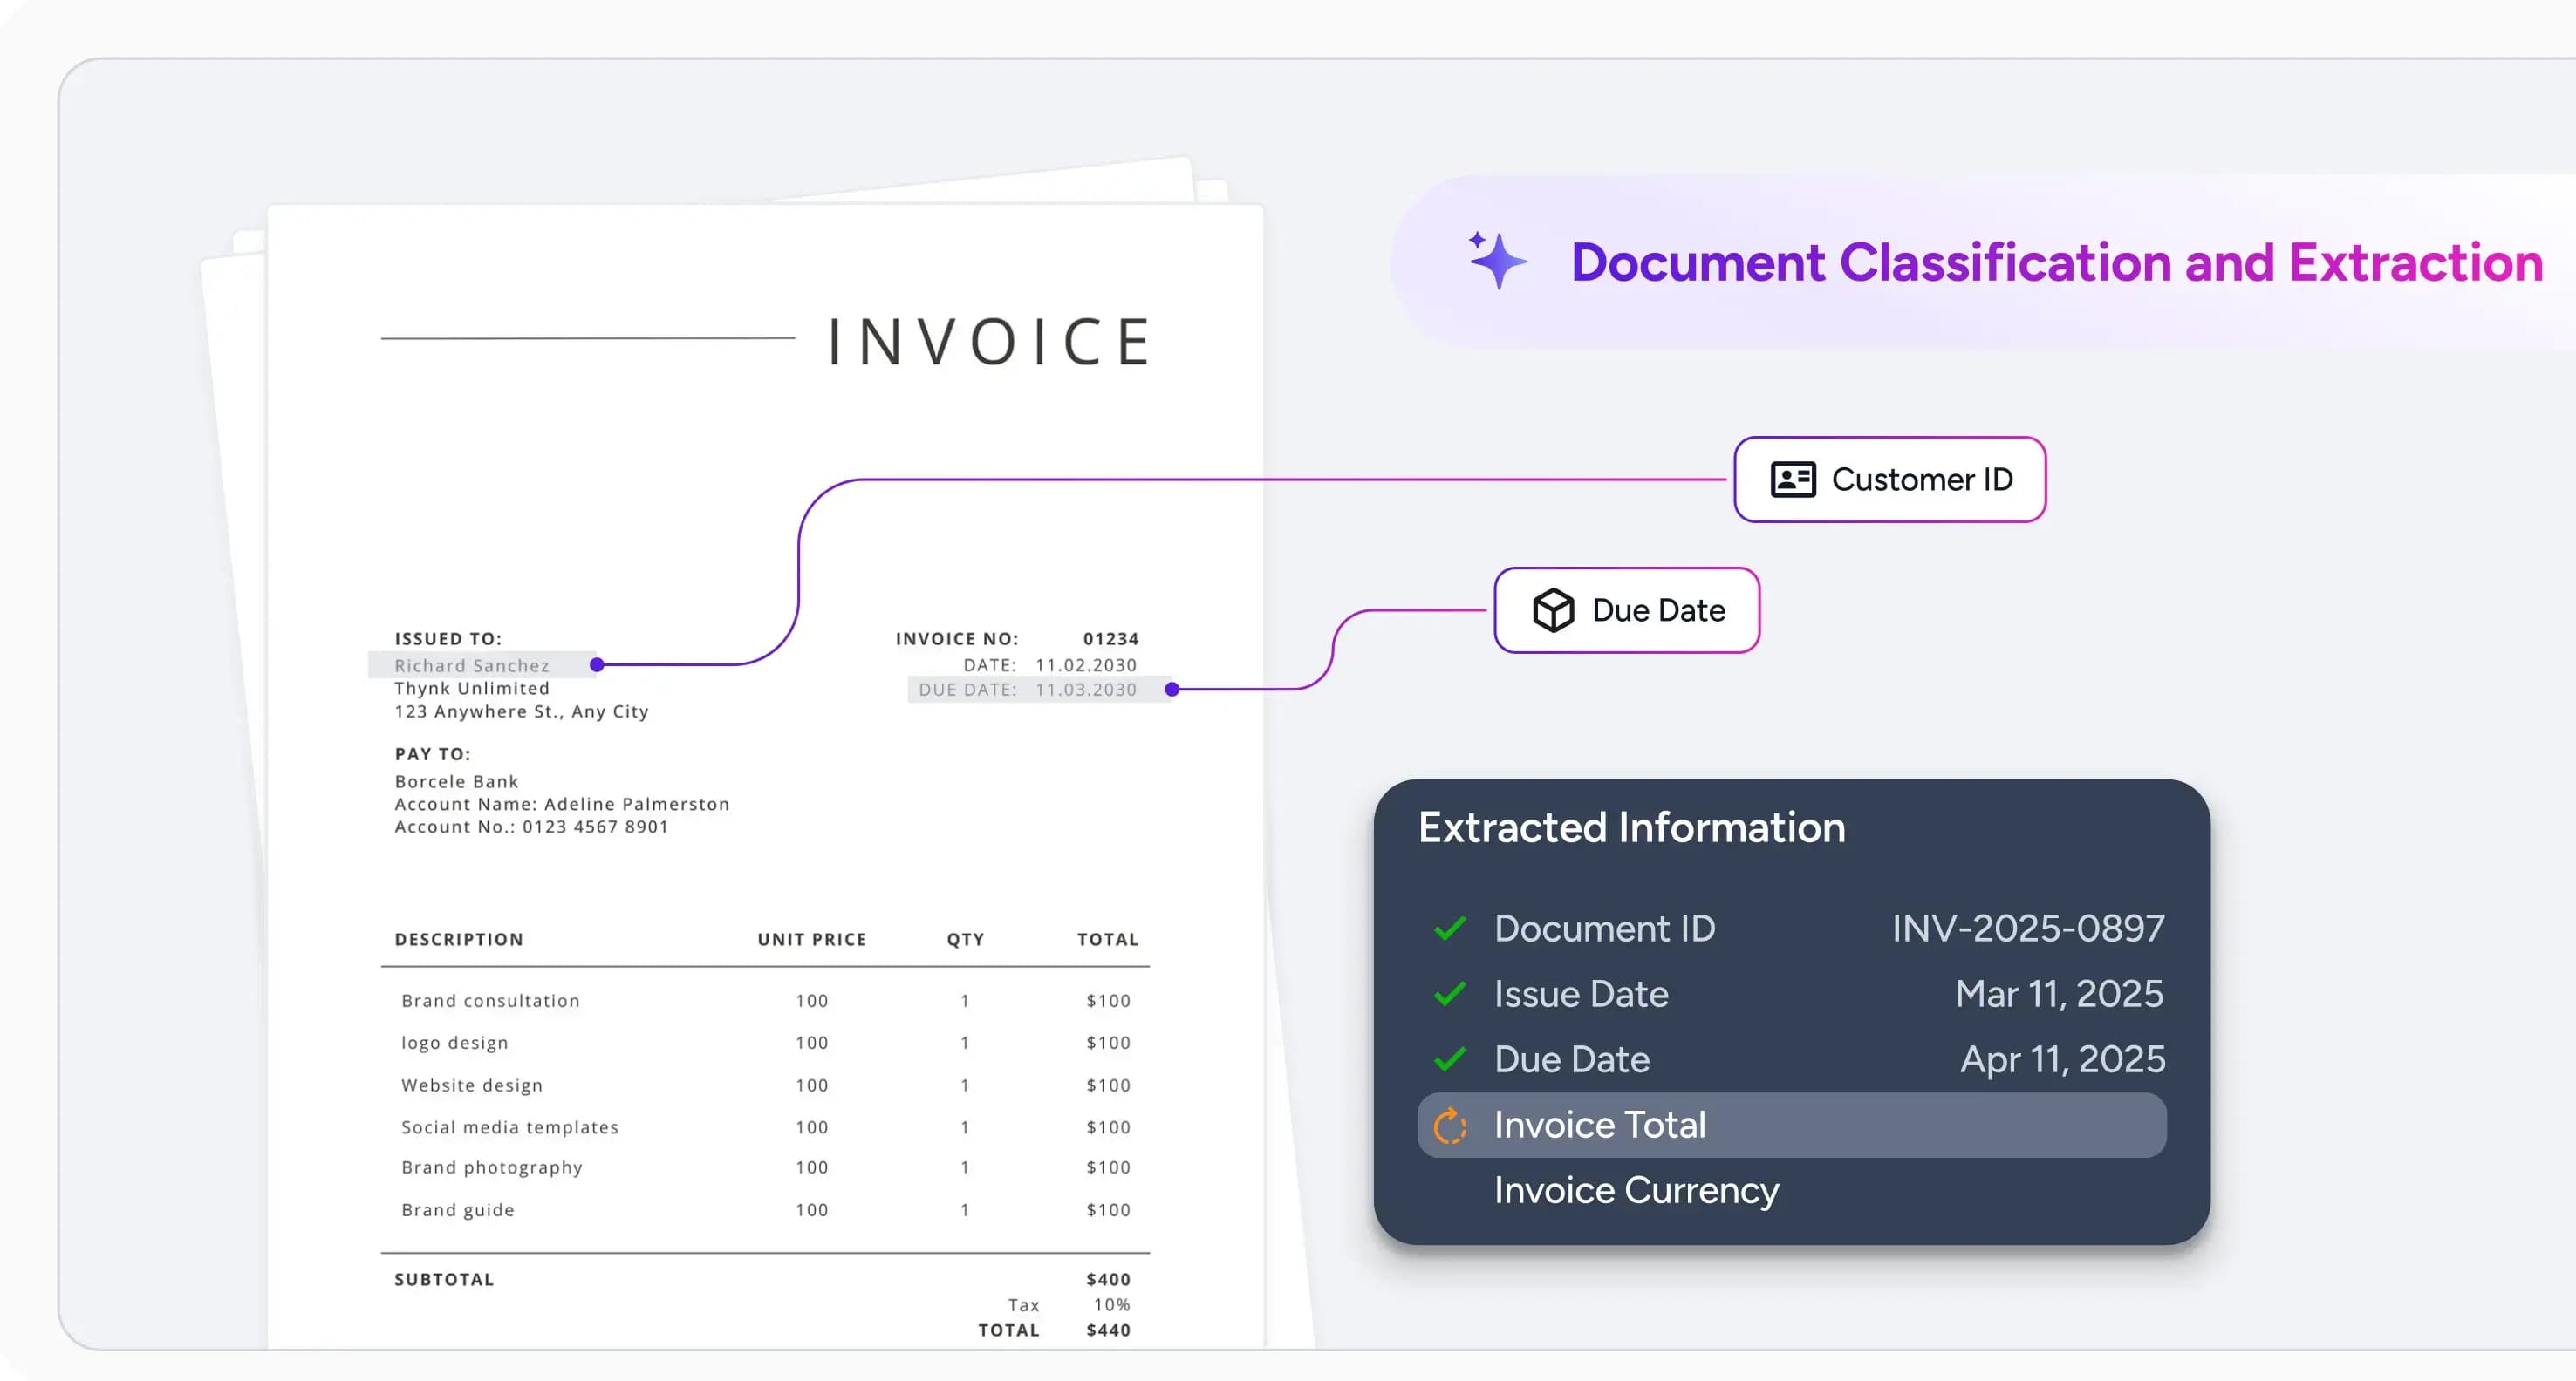The height and width of the screenshot is (1381, 2576).
Task: Click the invoice TOTAL $440 amount
Action: pos(1107,1330)
